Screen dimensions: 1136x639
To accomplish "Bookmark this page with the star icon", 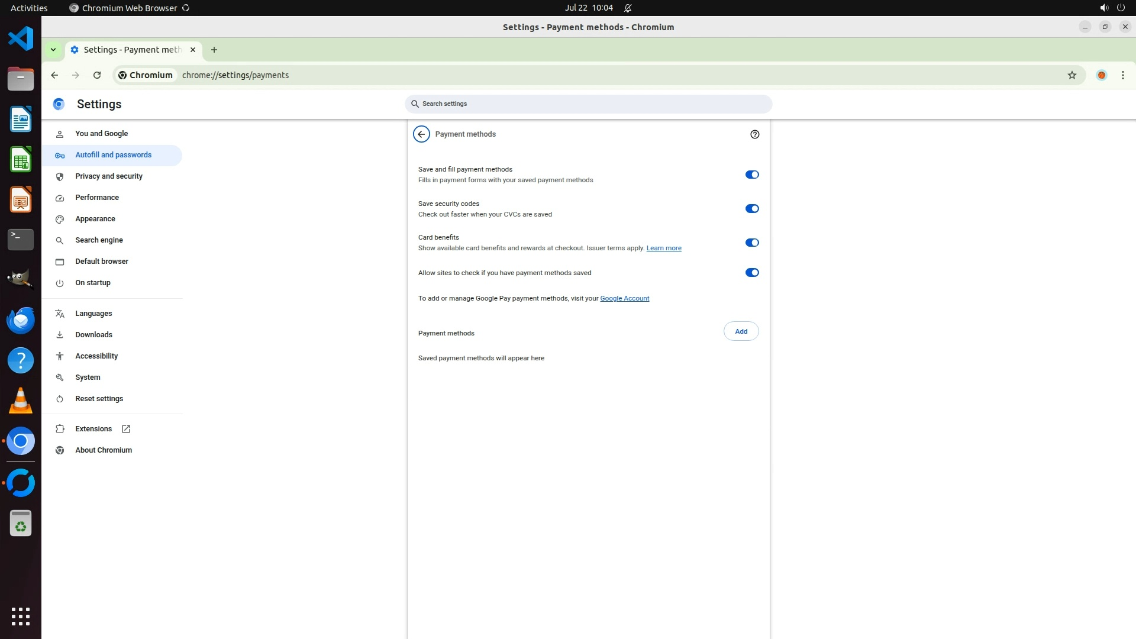I will (1072, 75).
